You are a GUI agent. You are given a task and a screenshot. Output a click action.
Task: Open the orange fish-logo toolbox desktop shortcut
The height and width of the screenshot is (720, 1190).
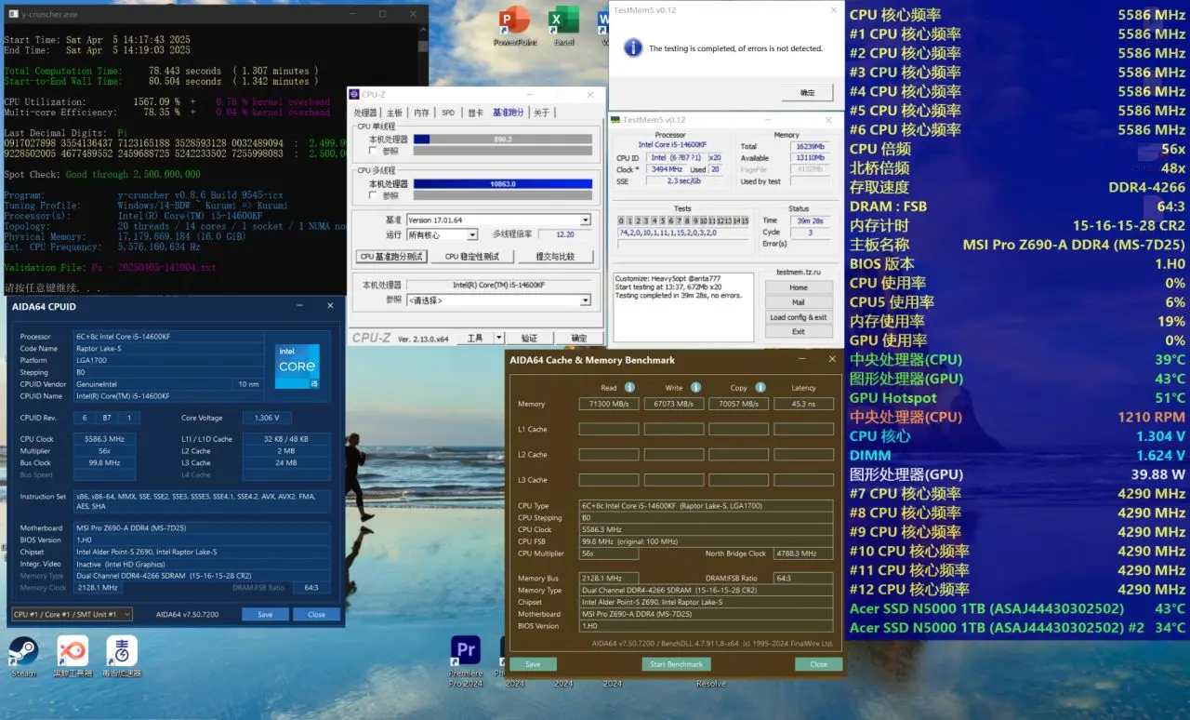[x=73, y=655]
